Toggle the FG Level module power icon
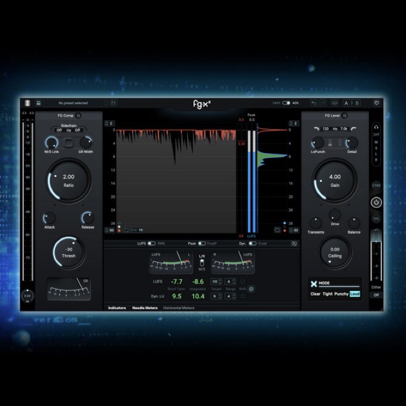406x406 pixels. [344, 115]
